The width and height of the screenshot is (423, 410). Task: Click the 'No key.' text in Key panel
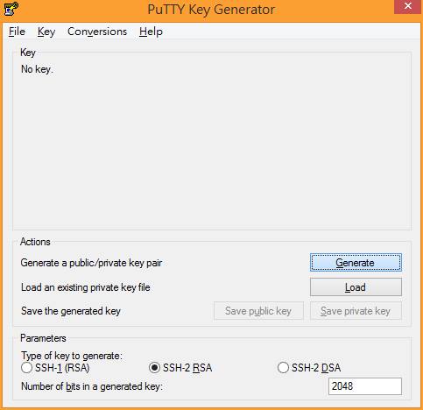coord(37,69)
